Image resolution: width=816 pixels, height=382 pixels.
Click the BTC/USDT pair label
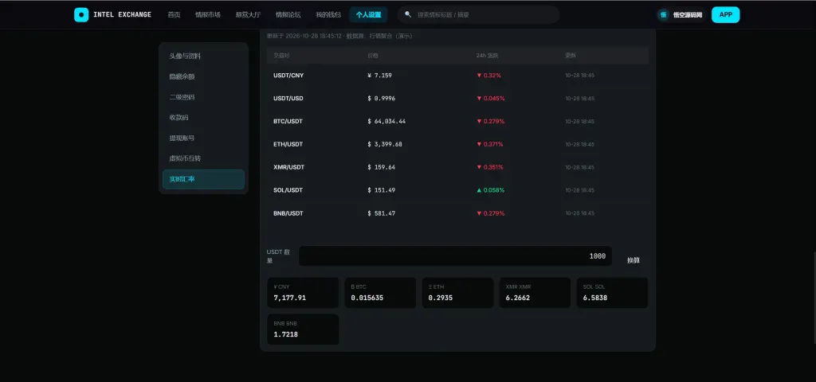pyautogui.click(x=288, y=121)
